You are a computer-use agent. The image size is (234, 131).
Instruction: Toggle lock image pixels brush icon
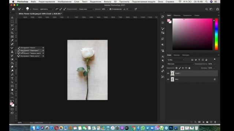tap(180, 68)
